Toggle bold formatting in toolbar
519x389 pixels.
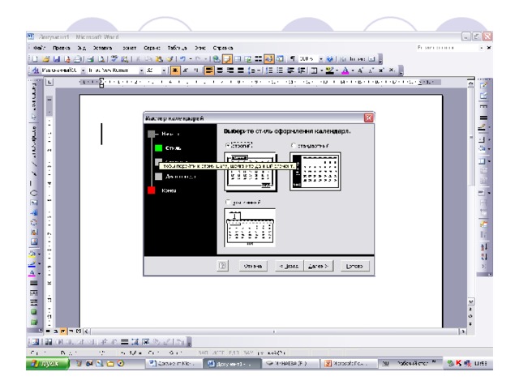click(173, 71)
